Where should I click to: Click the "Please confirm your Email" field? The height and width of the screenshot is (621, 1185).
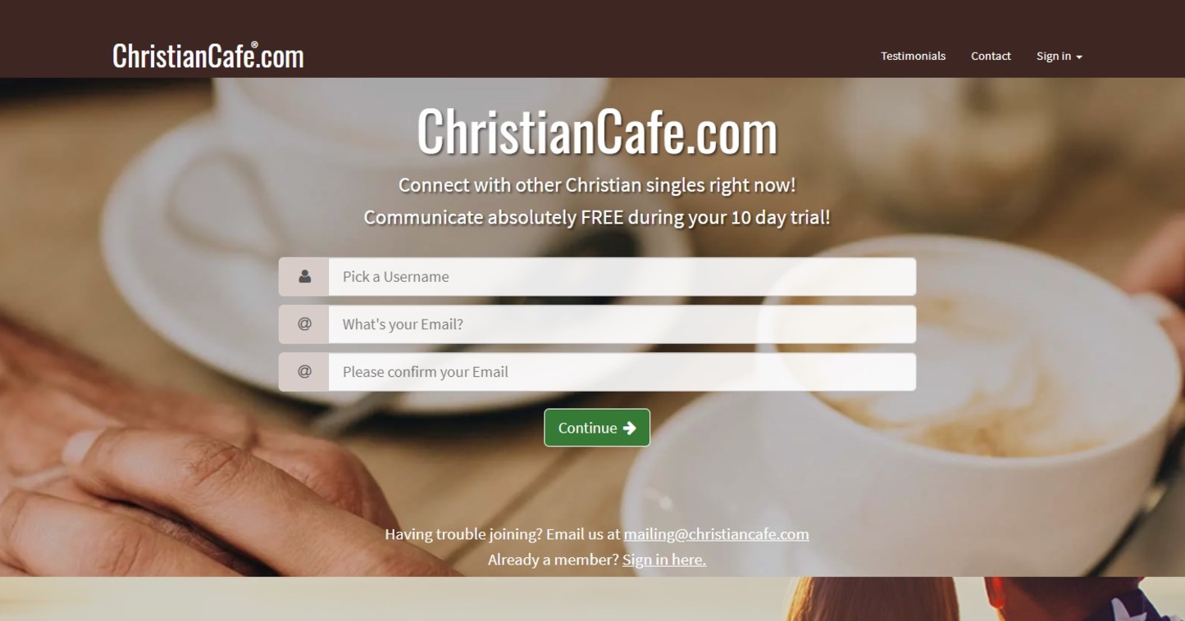[622, 372]
